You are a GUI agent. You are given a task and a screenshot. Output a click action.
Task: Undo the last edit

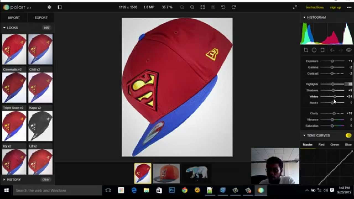223,7
